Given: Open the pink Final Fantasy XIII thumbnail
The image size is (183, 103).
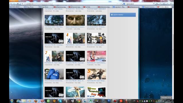Looking at the screenshot, I should click(96, 56).
